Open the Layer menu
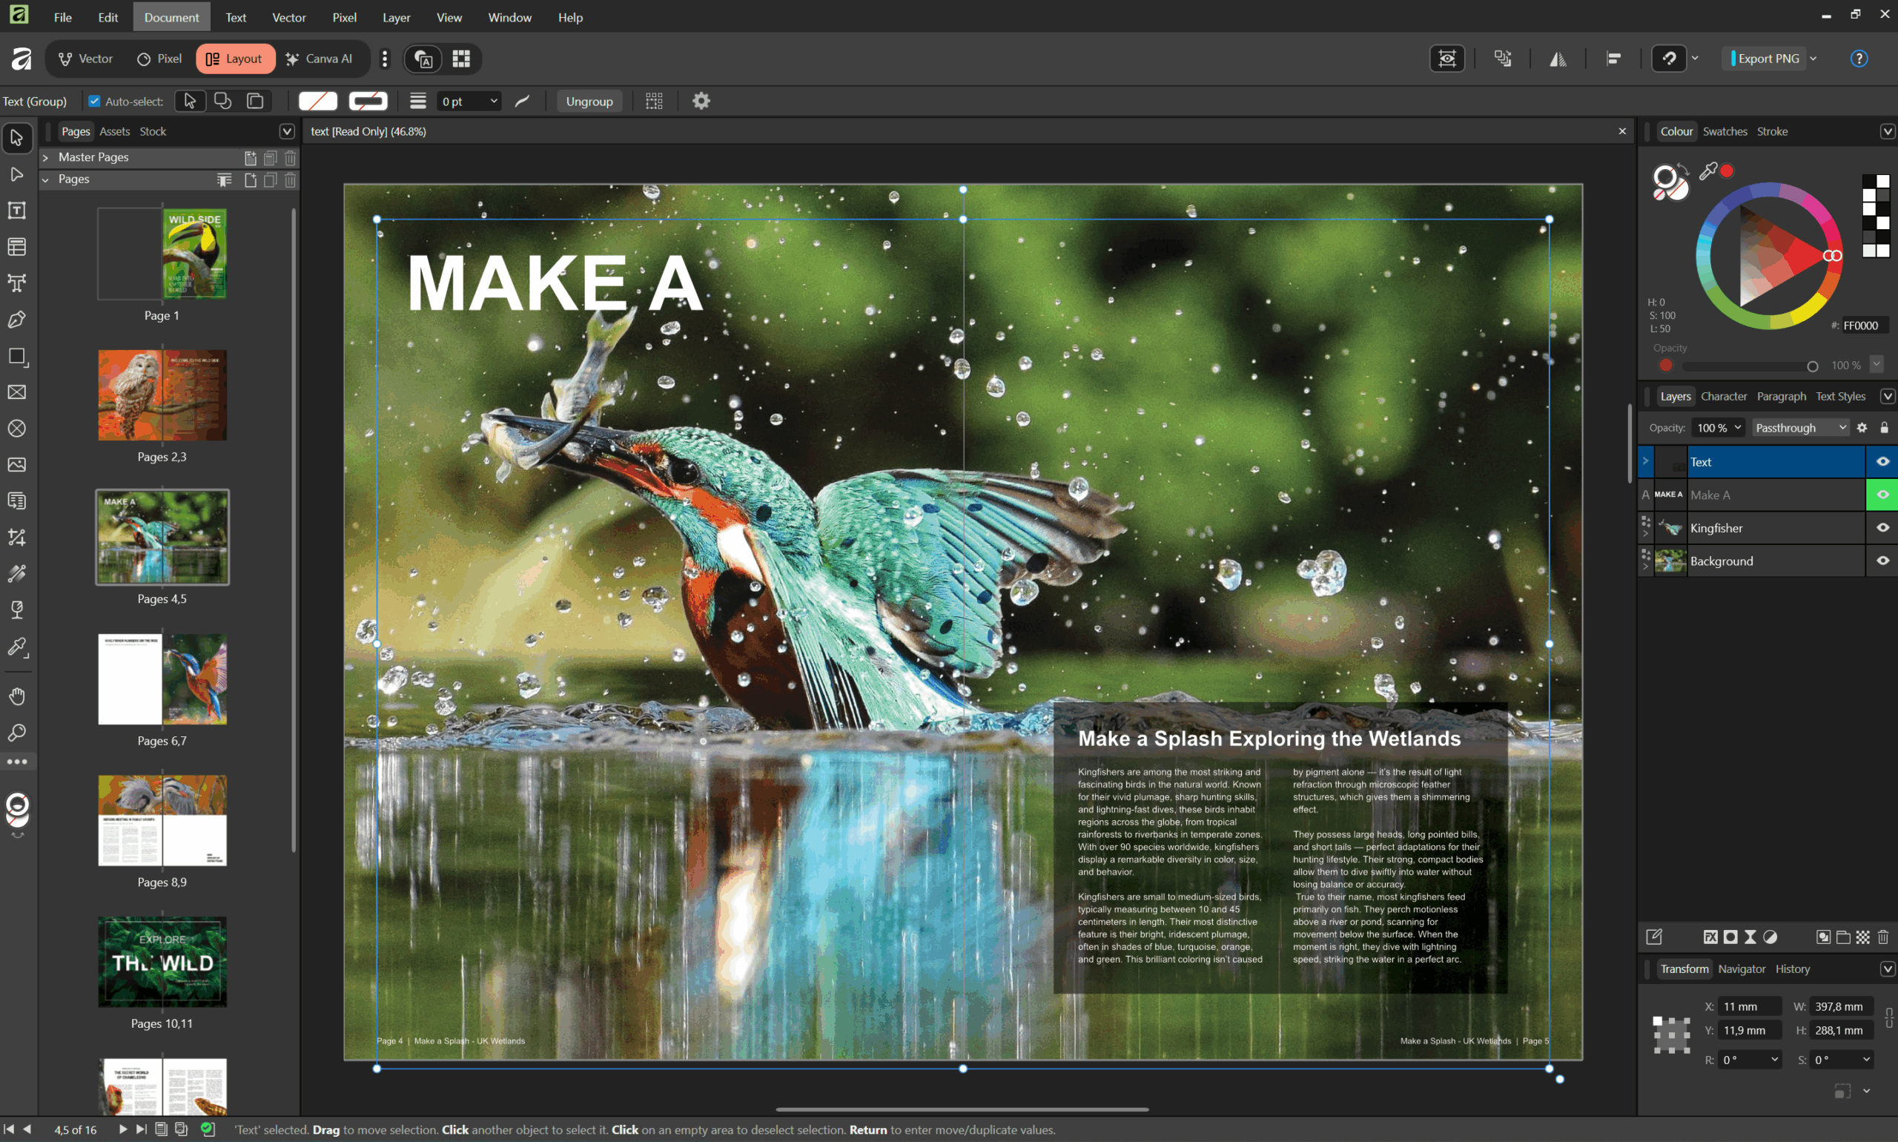The height and width of the screenshot is (1142, 1898). (396, 17)
